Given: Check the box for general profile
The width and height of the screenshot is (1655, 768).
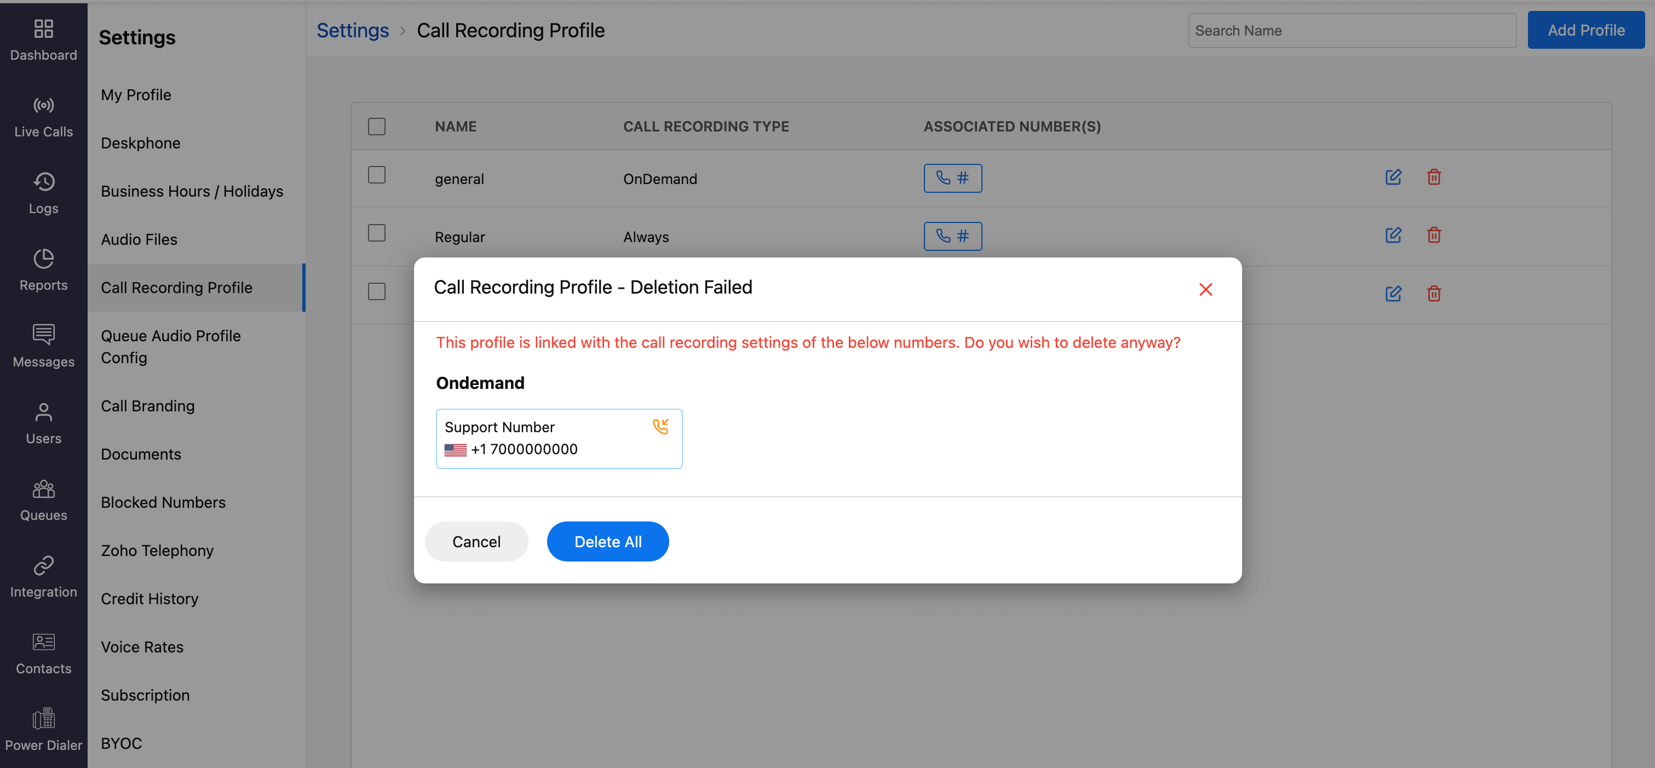Looking at the screenshot, I should click(376, 175).
